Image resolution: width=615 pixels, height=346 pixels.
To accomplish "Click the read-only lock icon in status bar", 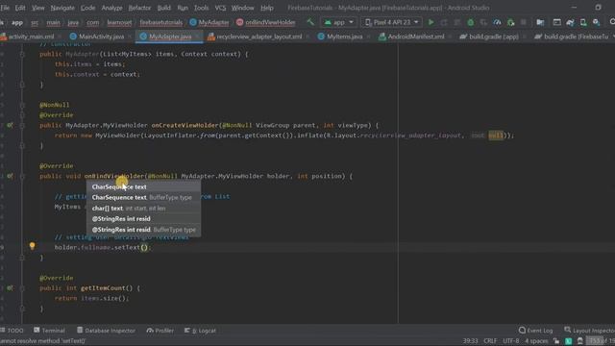I will pyautogui.click(x=556, y=341).
